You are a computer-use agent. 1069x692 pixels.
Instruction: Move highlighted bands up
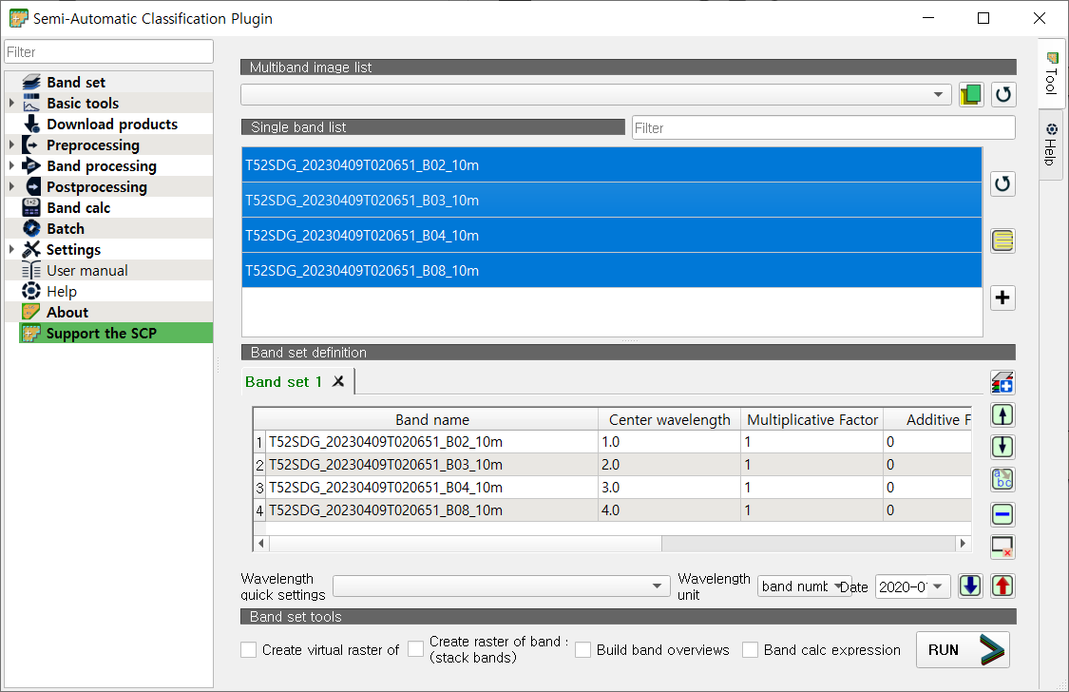(x=1002, y=414)
